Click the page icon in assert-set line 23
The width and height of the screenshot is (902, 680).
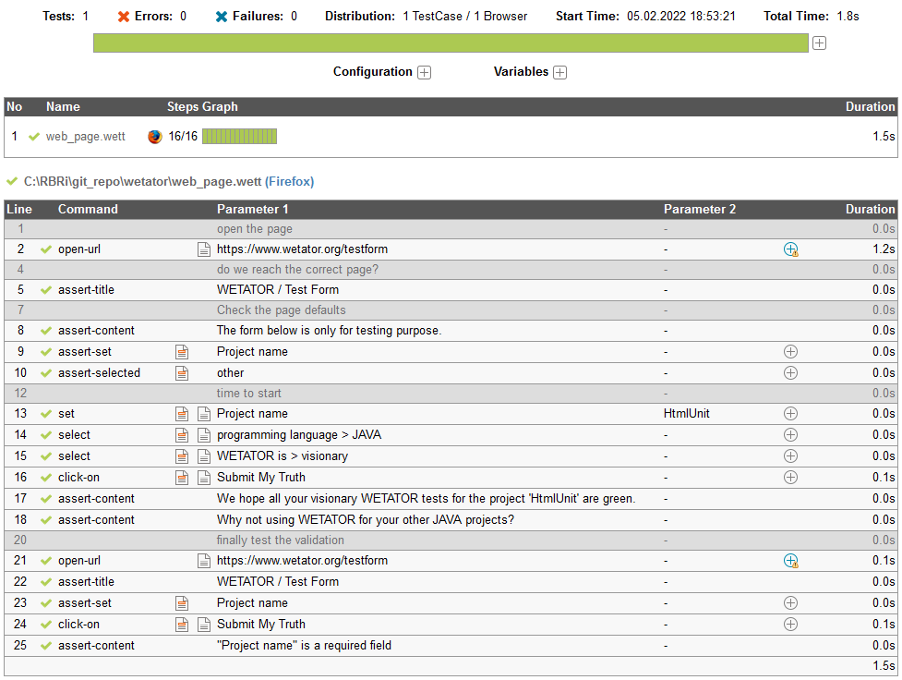point(183,603)
